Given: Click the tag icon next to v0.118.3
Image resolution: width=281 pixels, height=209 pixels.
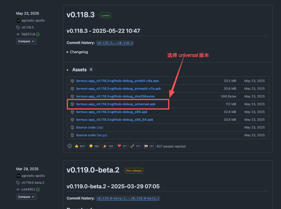Looking at the screenshot, I should click(18, 27).
